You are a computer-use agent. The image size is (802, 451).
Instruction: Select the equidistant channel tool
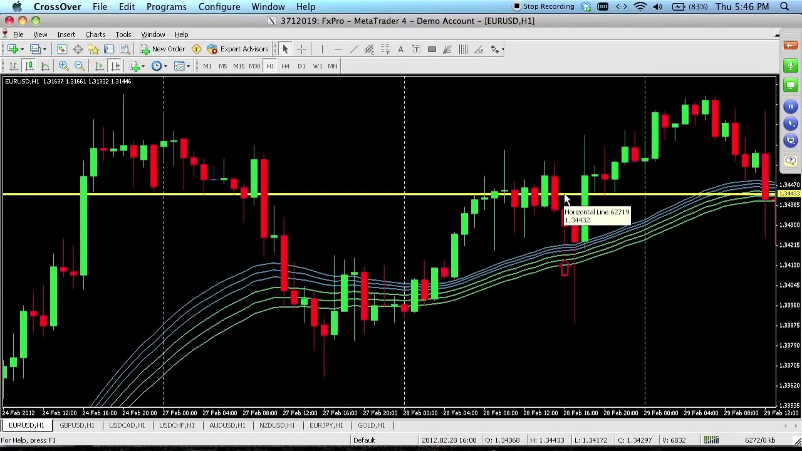pyautogui.click(x=369, y=49)
